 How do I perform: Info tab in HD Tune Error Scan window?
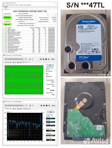15,62
